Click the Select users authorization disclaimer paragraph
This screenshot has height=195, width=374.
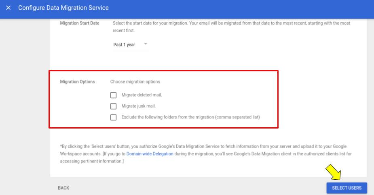click(206, 154)
